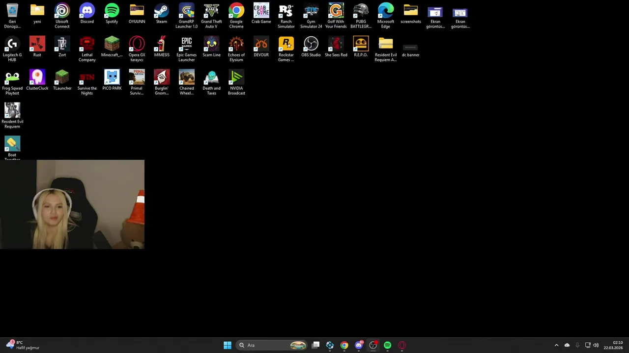Select Ranch Simulator shortcut
The width and height of the screenshot is (629, 353).
(286, 16)
